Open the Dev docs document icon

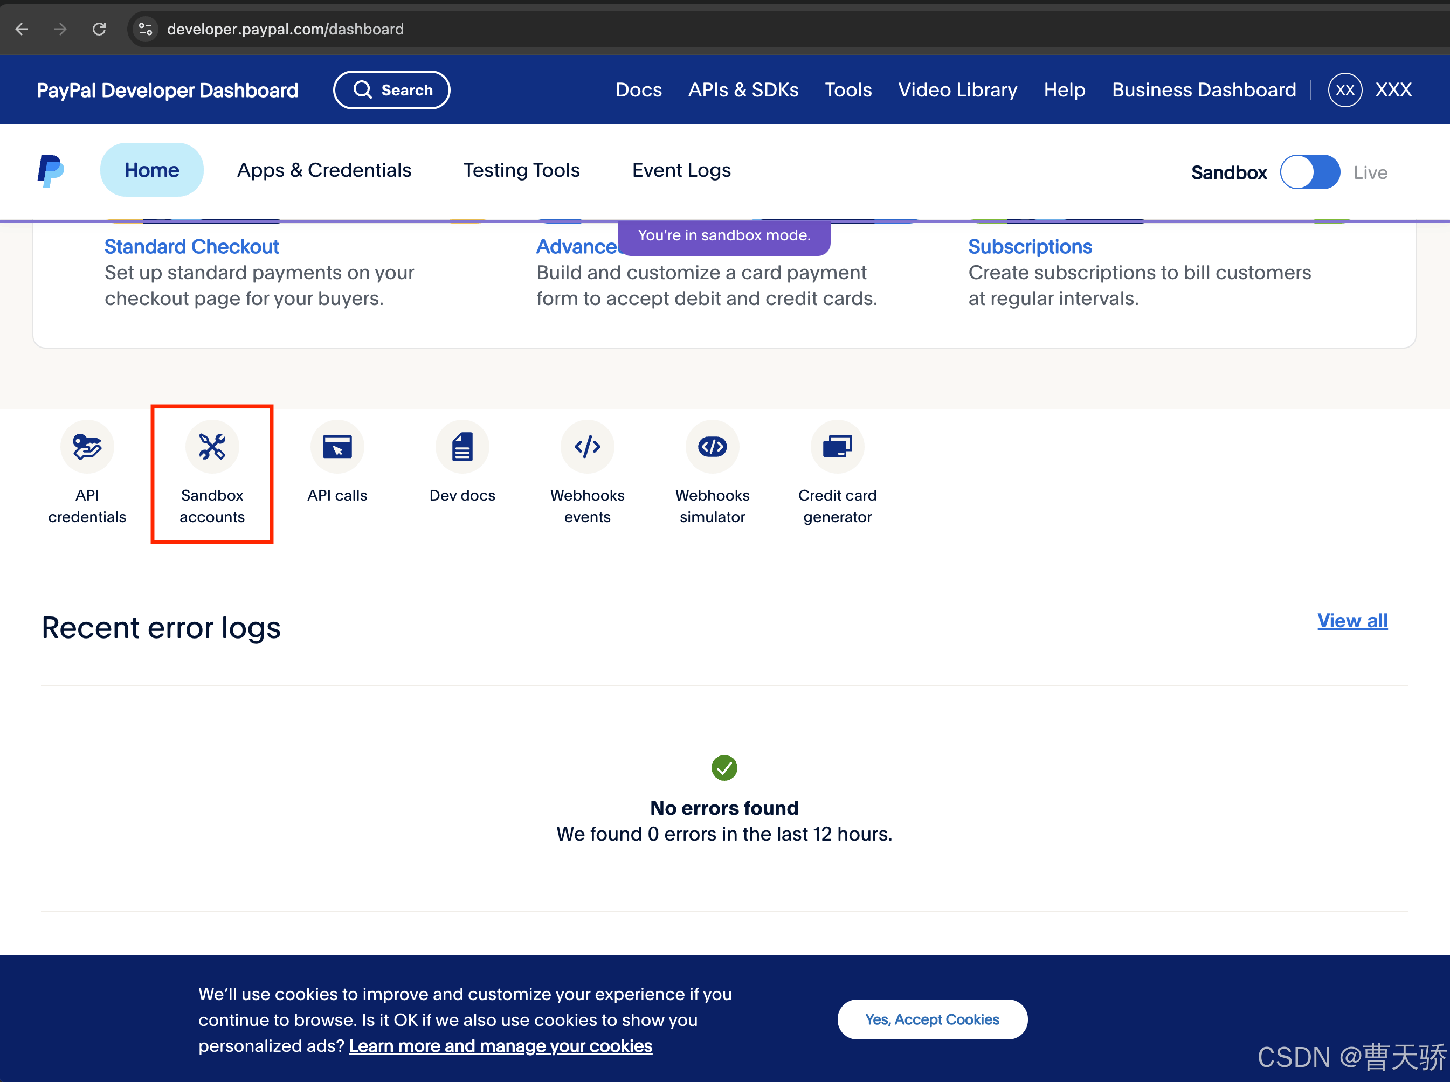462,447
